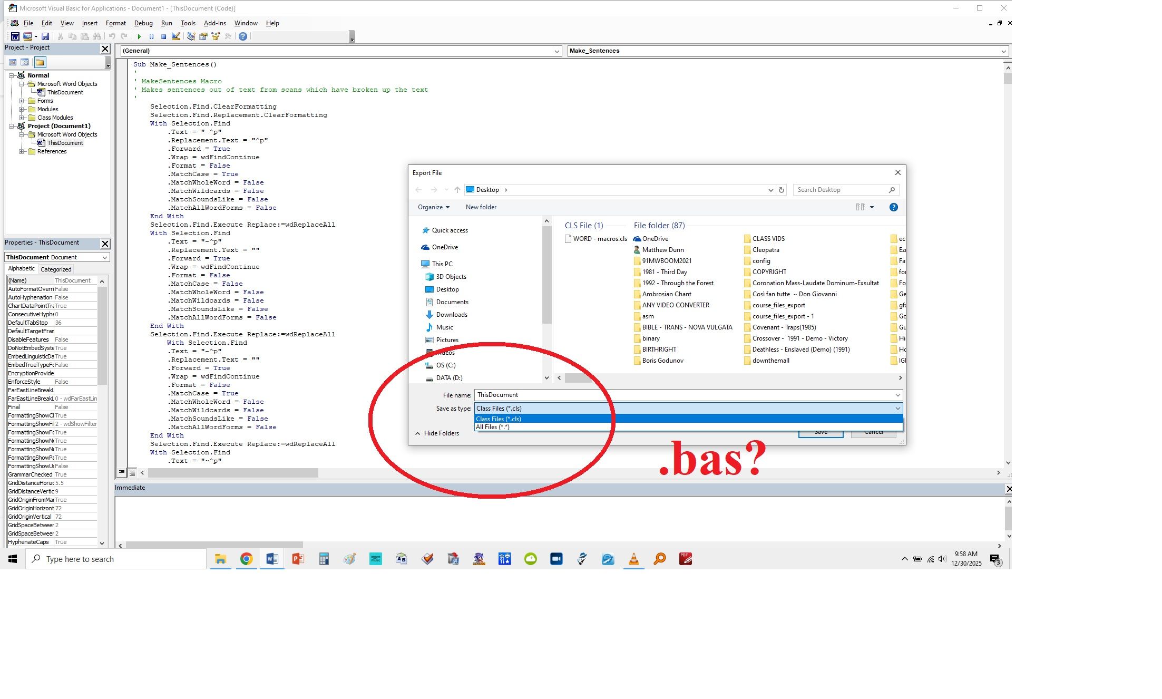Click the View Microsoft Word toolbar icon
This screenshot has width=1162, height=699.
coord(14,36)
